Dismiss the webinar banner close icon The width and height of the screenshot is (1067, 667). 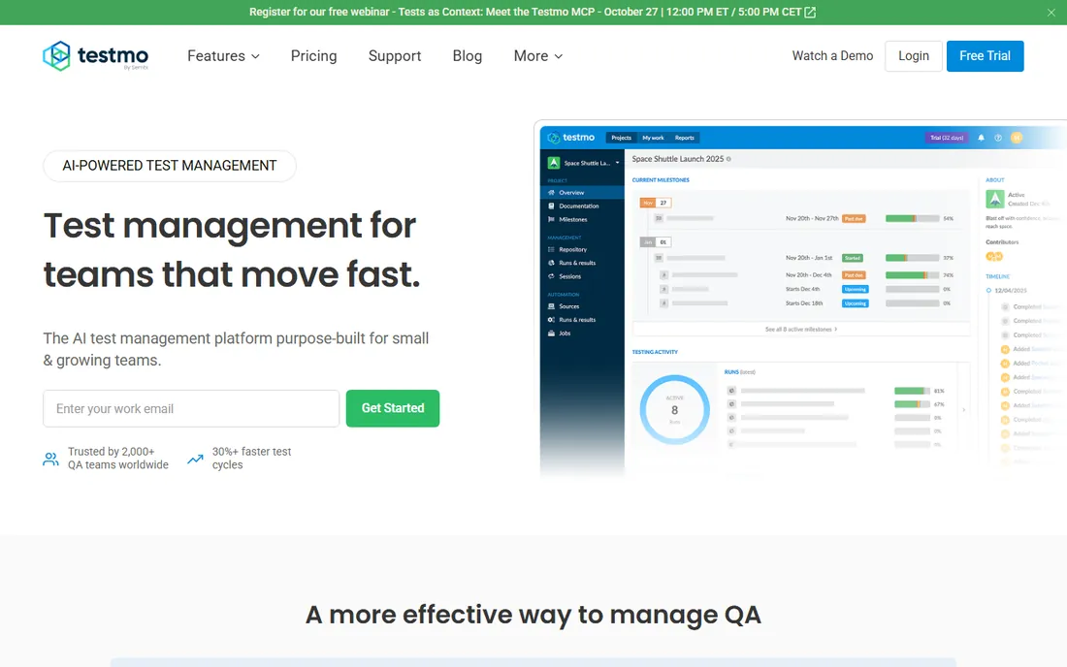pyautogui.click(x=1051, y=13)
